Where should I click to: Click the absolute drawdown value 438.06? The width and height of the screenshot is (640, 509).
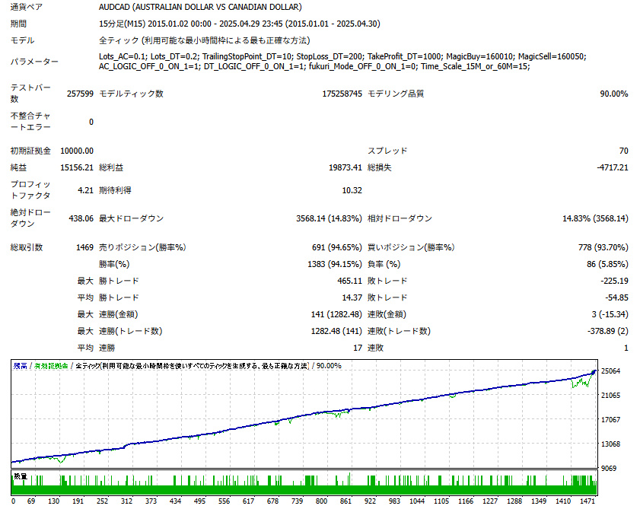coord(81,218)
